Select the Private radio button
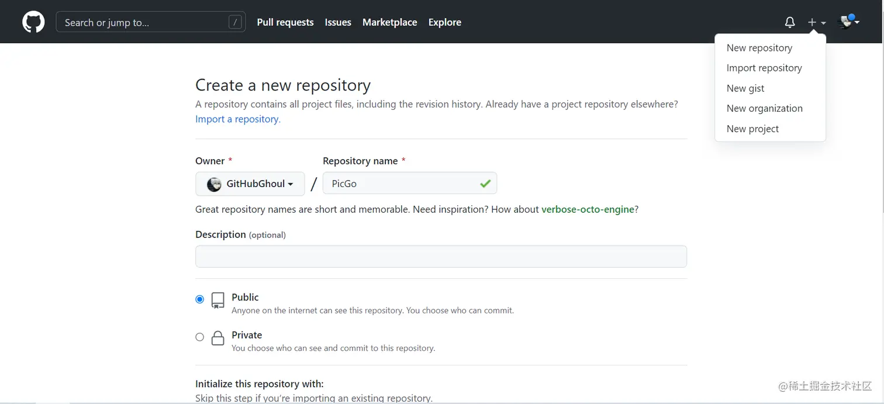This screenshot has width=884, height=404. click(200, 337)
